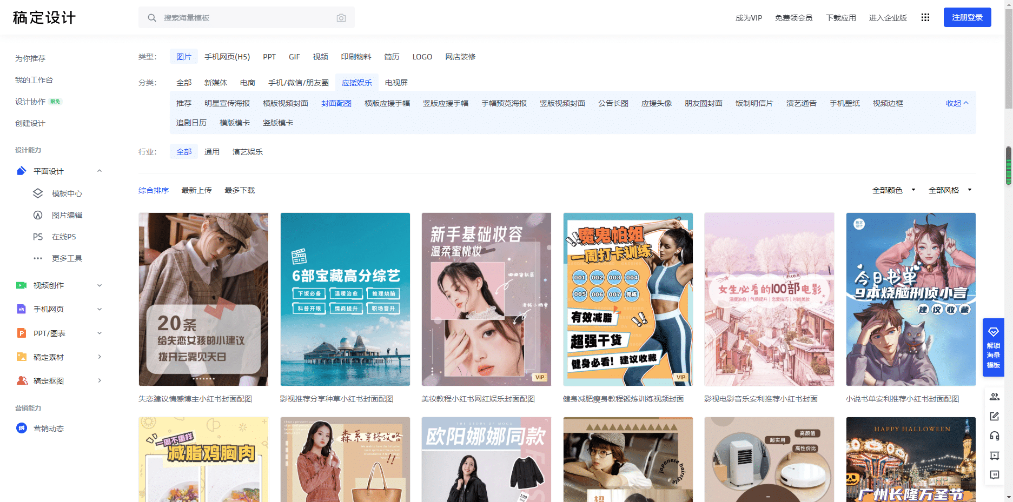This screenshot has width=1013, height=502.
Task: Click 创建设计 in sidebar
Action: click(30, 123)
